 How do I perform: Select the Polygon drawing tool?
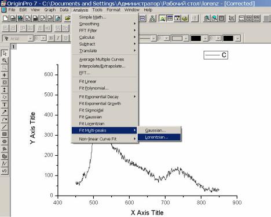[x=5, y=148]
